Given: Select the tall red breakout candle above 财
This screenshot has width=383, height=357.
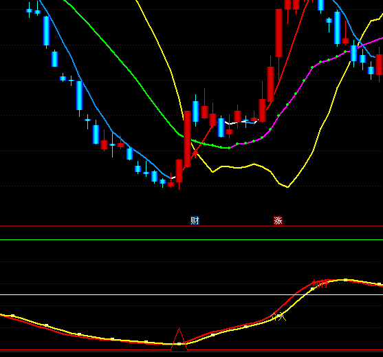Looking at the screenshot, I should [x=187, y=139].
